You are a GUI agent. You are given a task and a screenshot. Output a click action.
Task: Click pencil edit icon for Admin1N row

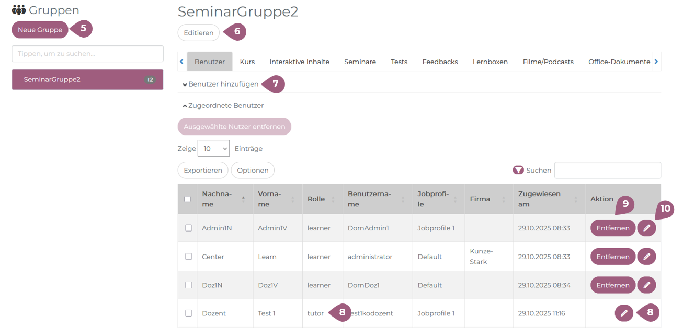click(646, 228)
